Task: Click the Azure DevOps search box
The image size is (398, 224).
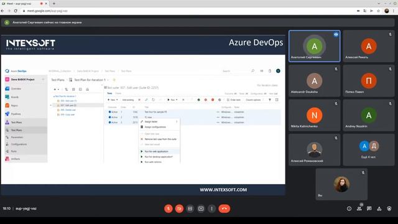Action: tap(238, 71)
